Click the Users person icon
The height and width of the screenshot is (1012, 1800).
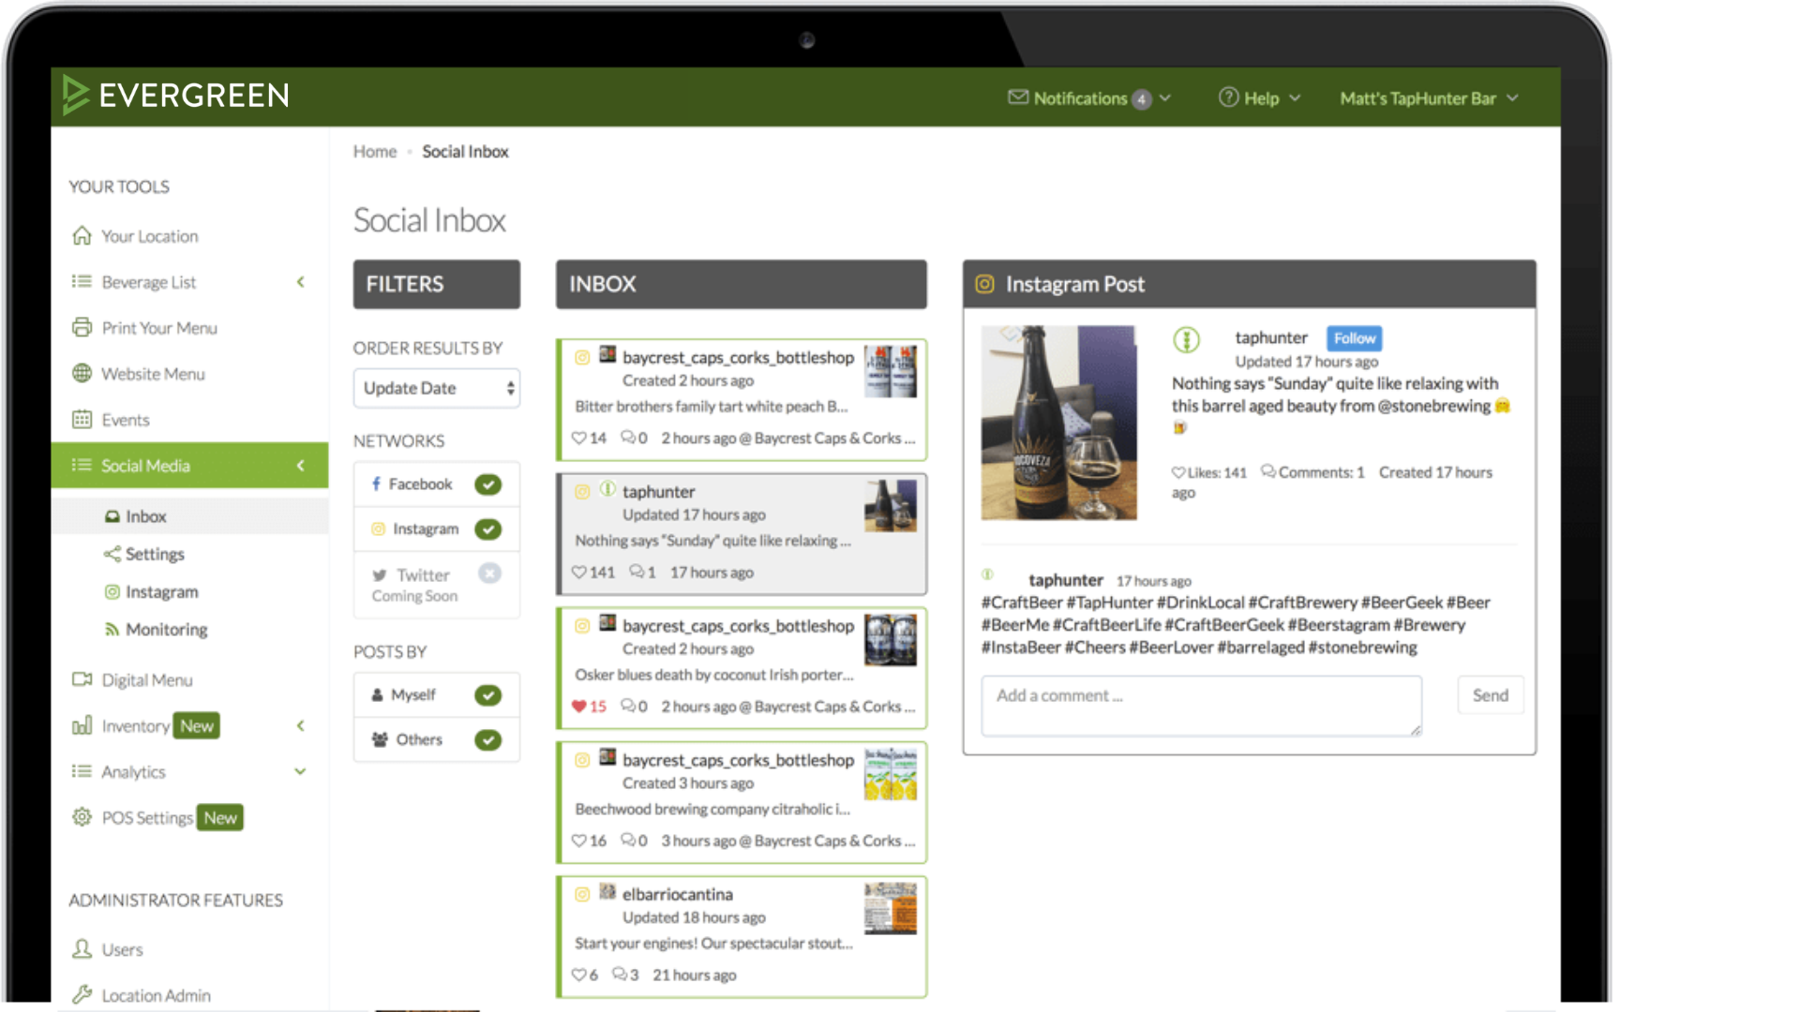(82, 948)
